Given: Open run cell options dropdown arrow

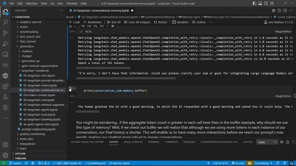Looking at the screenshot, I should 74,88.
